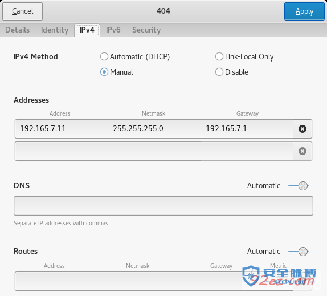Edit the netmask 255.255.255.0 field
The height and width of the screenshot is (296, 327).
[155, 129]
